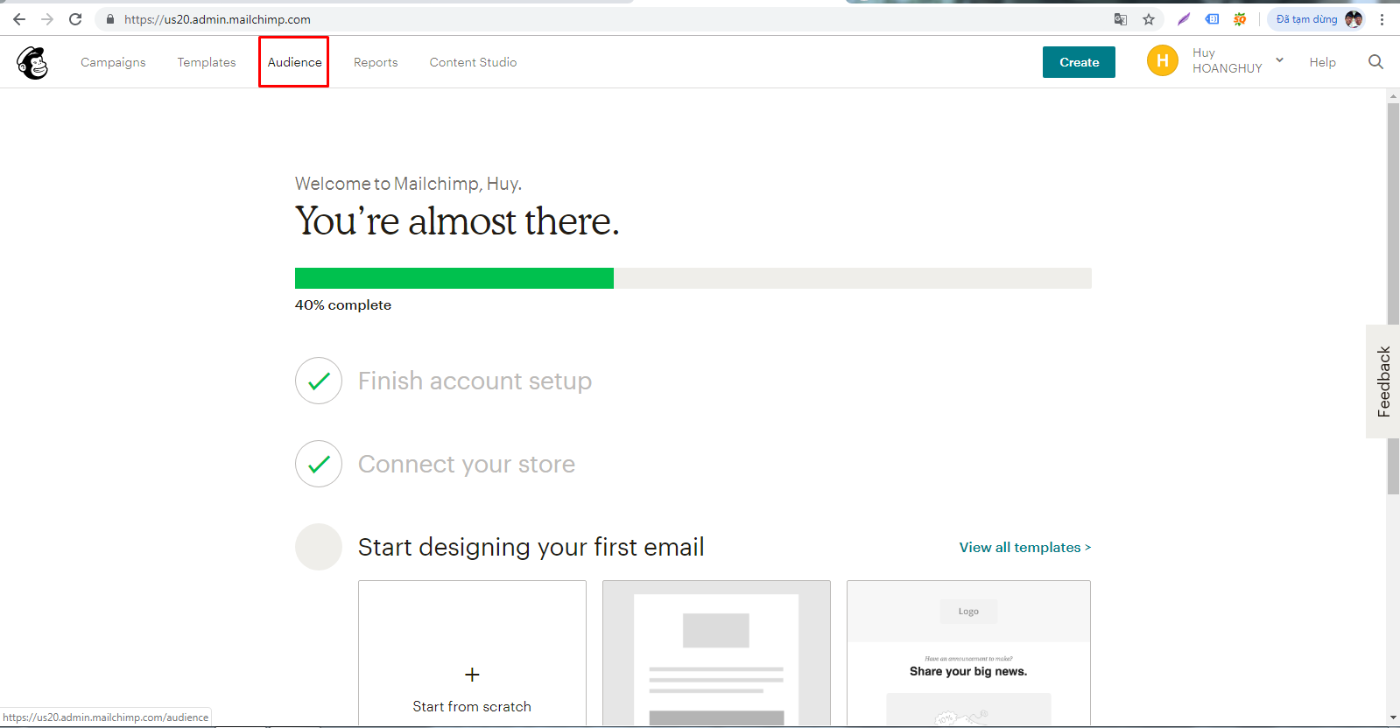Open the Chrome three-dot menu

pyautogui.click(x=1382, y=19)
